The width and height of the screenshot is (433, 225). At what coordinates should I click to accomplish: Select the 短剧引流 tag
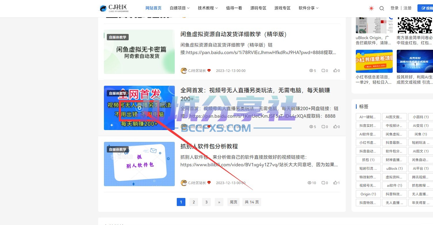368,168
